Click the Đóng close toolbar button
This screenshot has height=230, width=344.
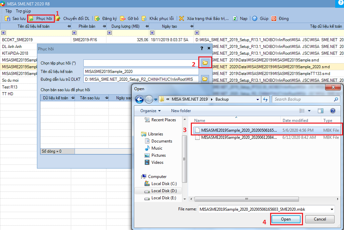coord(280,19)
